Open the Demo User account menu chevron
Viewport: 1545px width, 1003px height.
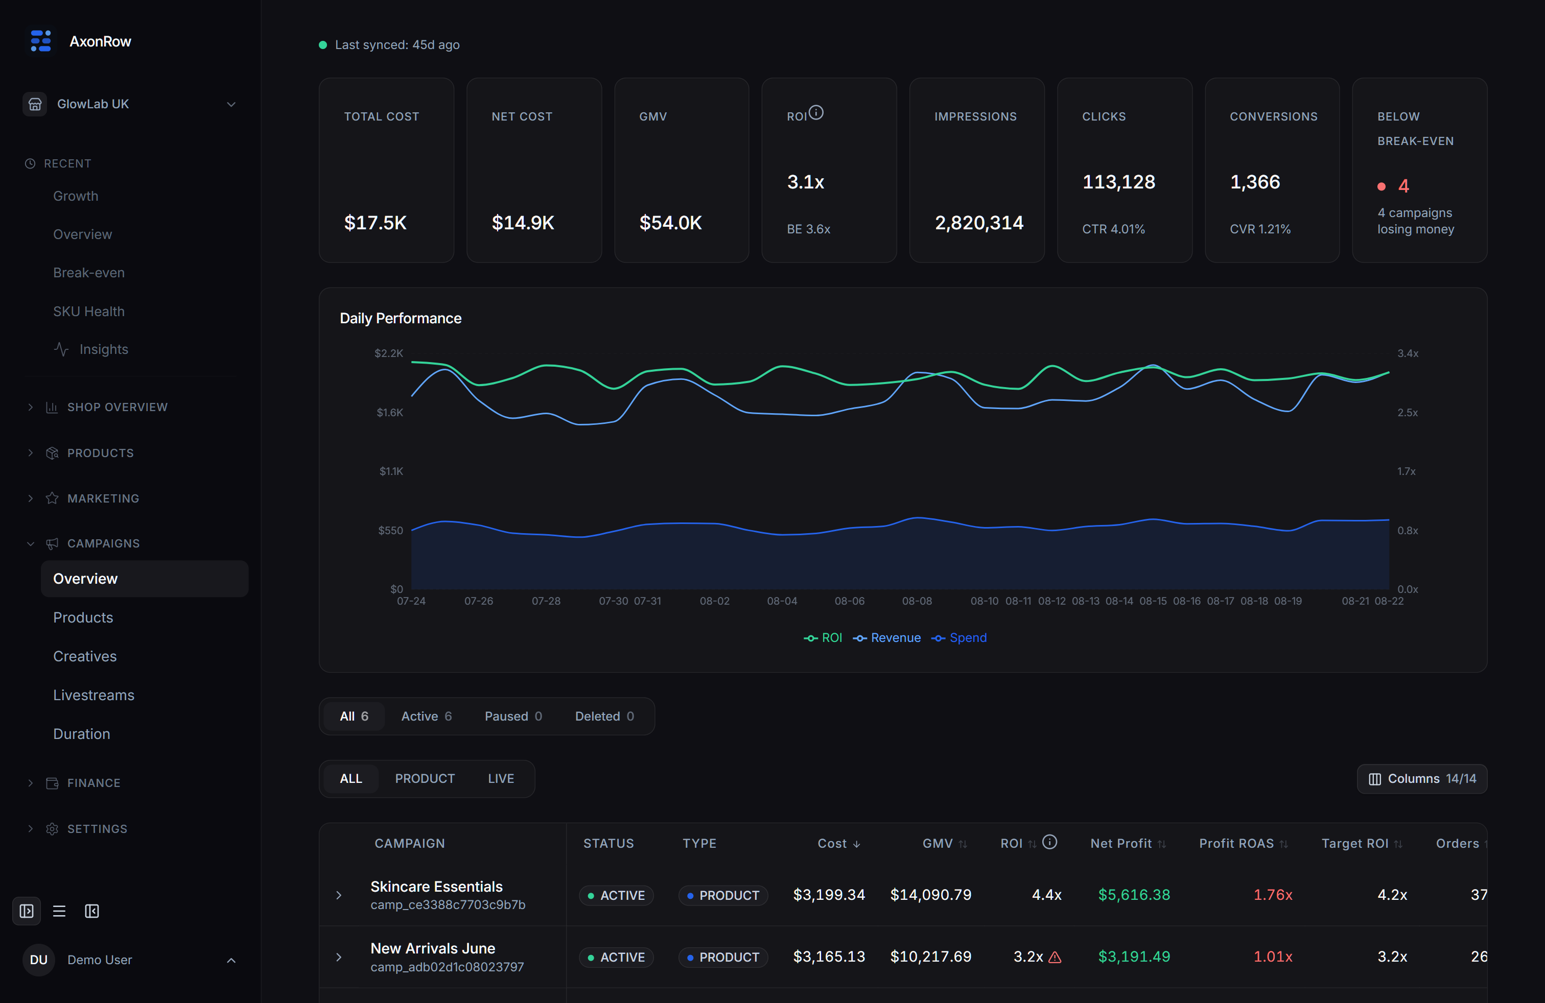click(231, 960)
